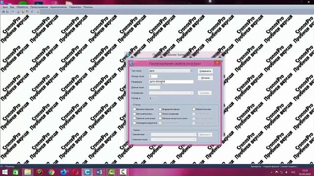
Task: Click the button next to Связанные dropdown
Action: click(205, 135)
